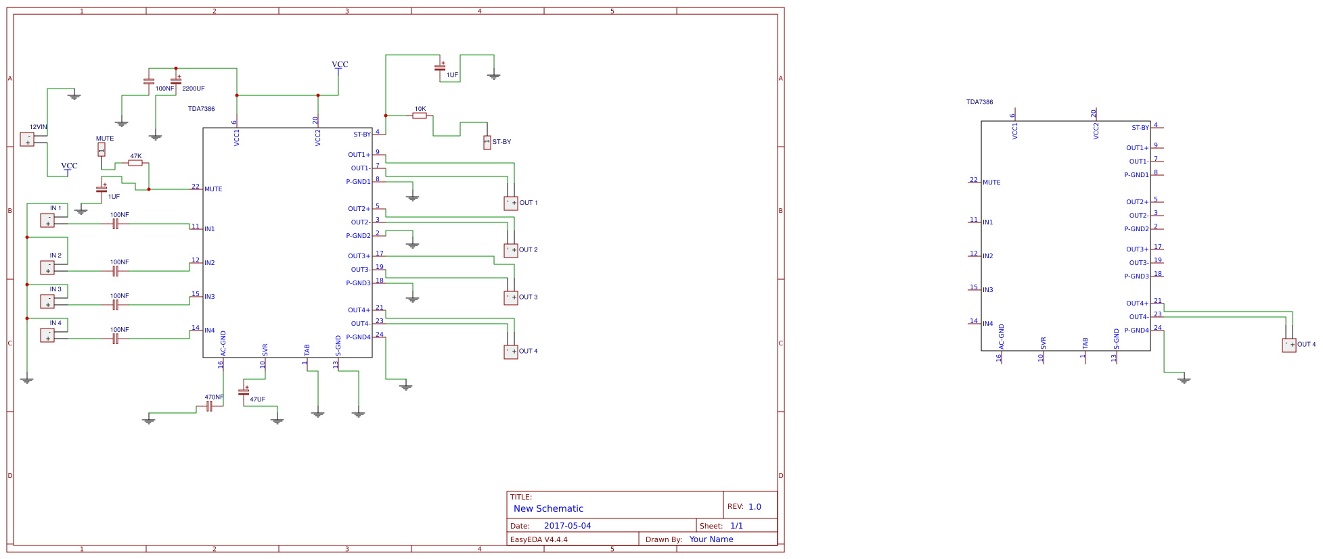The height and width of the screenshot is (559, 1323).
Task: Click the '12VIN' connector label
Action: (39, 127)
